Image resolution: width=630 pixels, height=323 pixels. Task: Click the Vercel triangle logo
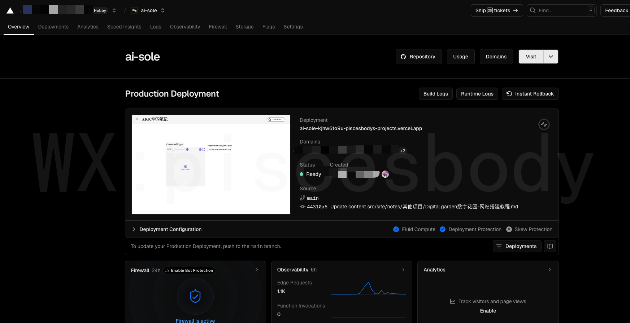pos(10,11)
